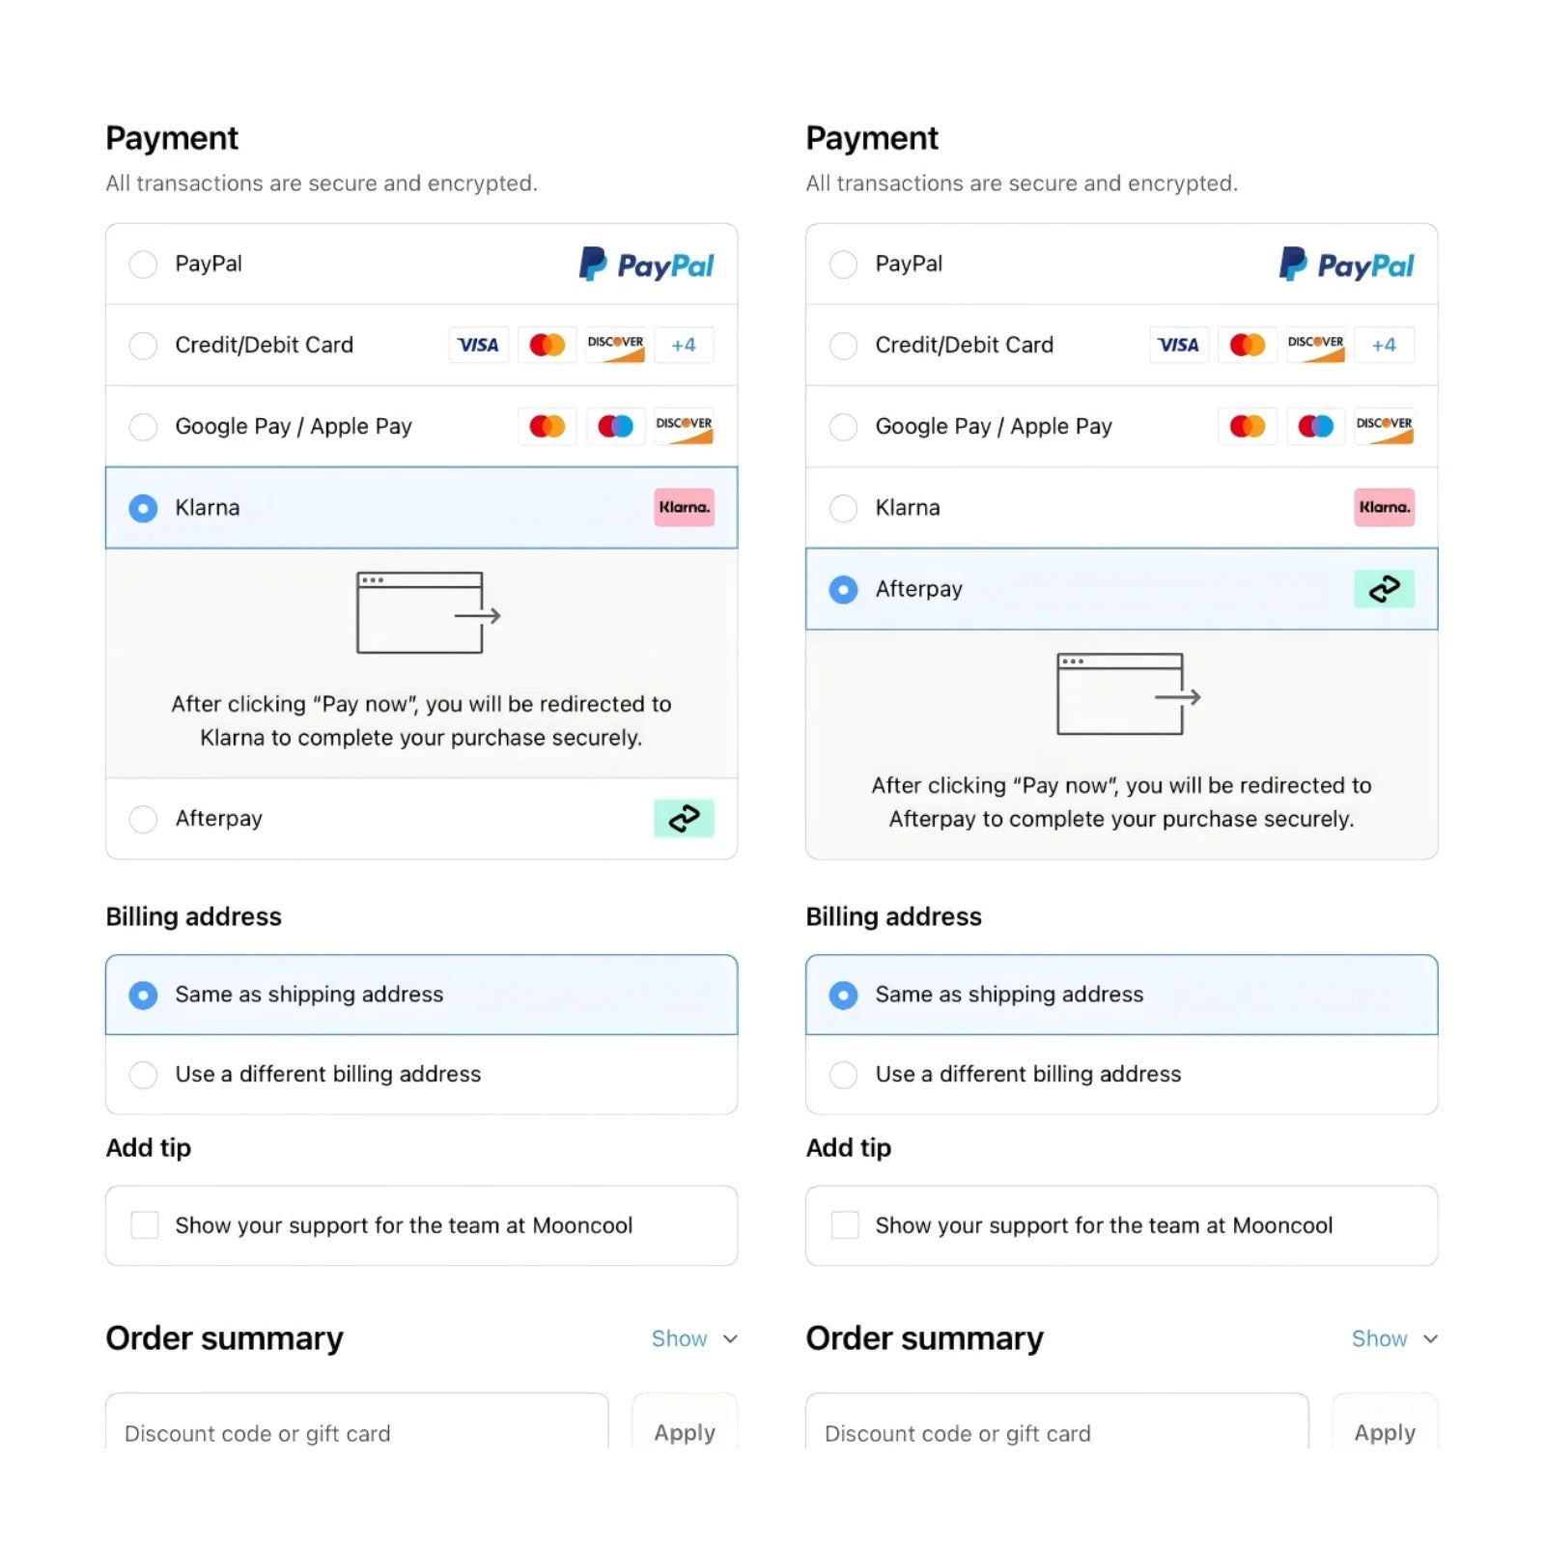Select Credit/Debit Card radio in right panel

coord(843,346)
